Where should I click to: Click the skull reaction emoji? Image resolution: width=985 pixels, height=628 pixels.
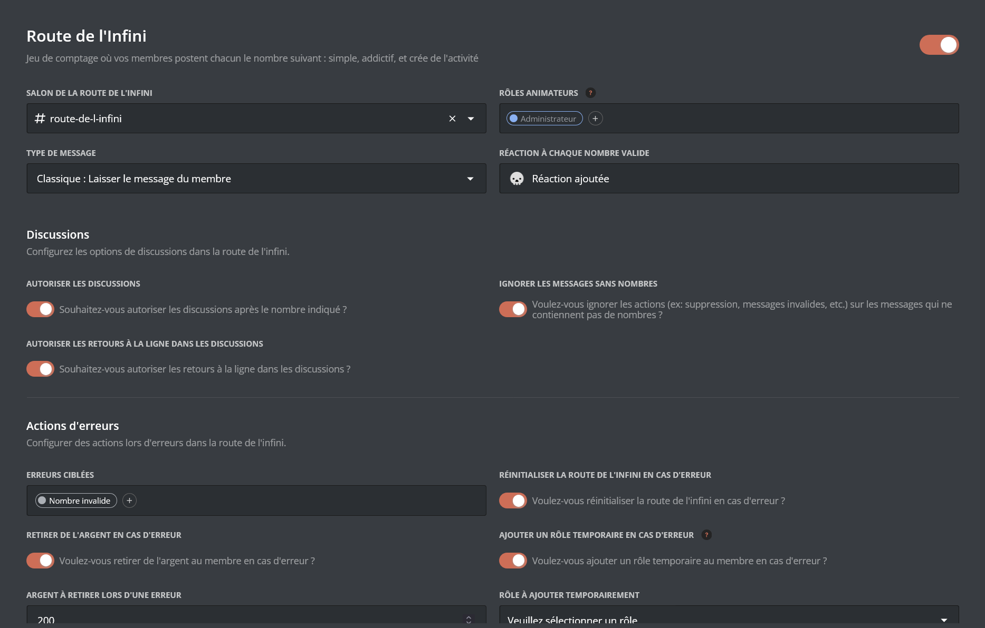[517, 179]
